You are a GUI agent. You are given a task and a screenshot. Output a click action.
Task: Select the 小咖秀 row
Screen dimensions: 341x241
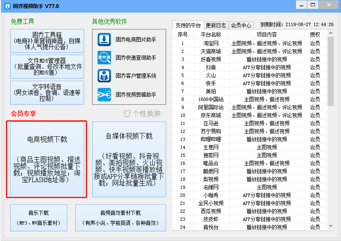250,195
